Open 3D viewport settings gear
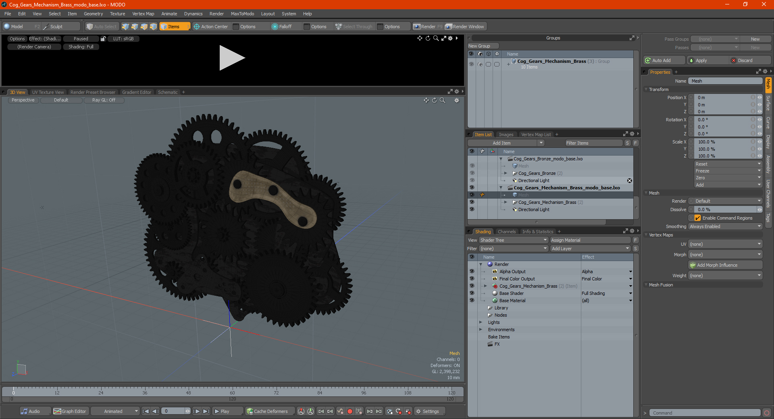 pyautogui.click(x=457, y=100)
